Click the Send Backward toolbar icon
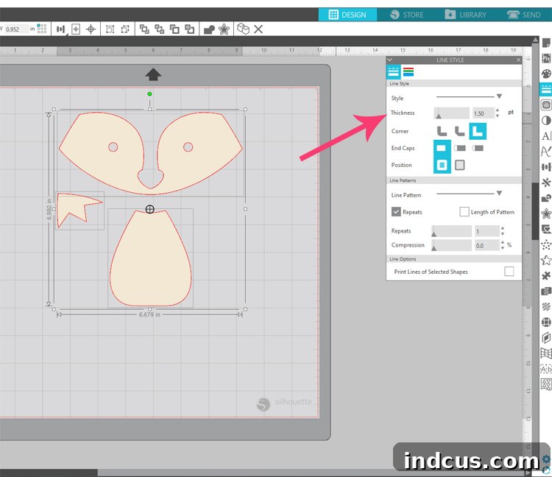552x477 pixels. pyautogui.click(x=189, y=29)
